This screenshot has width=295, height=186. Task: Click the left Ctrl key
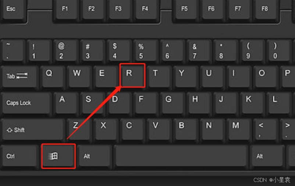[19, 156]
